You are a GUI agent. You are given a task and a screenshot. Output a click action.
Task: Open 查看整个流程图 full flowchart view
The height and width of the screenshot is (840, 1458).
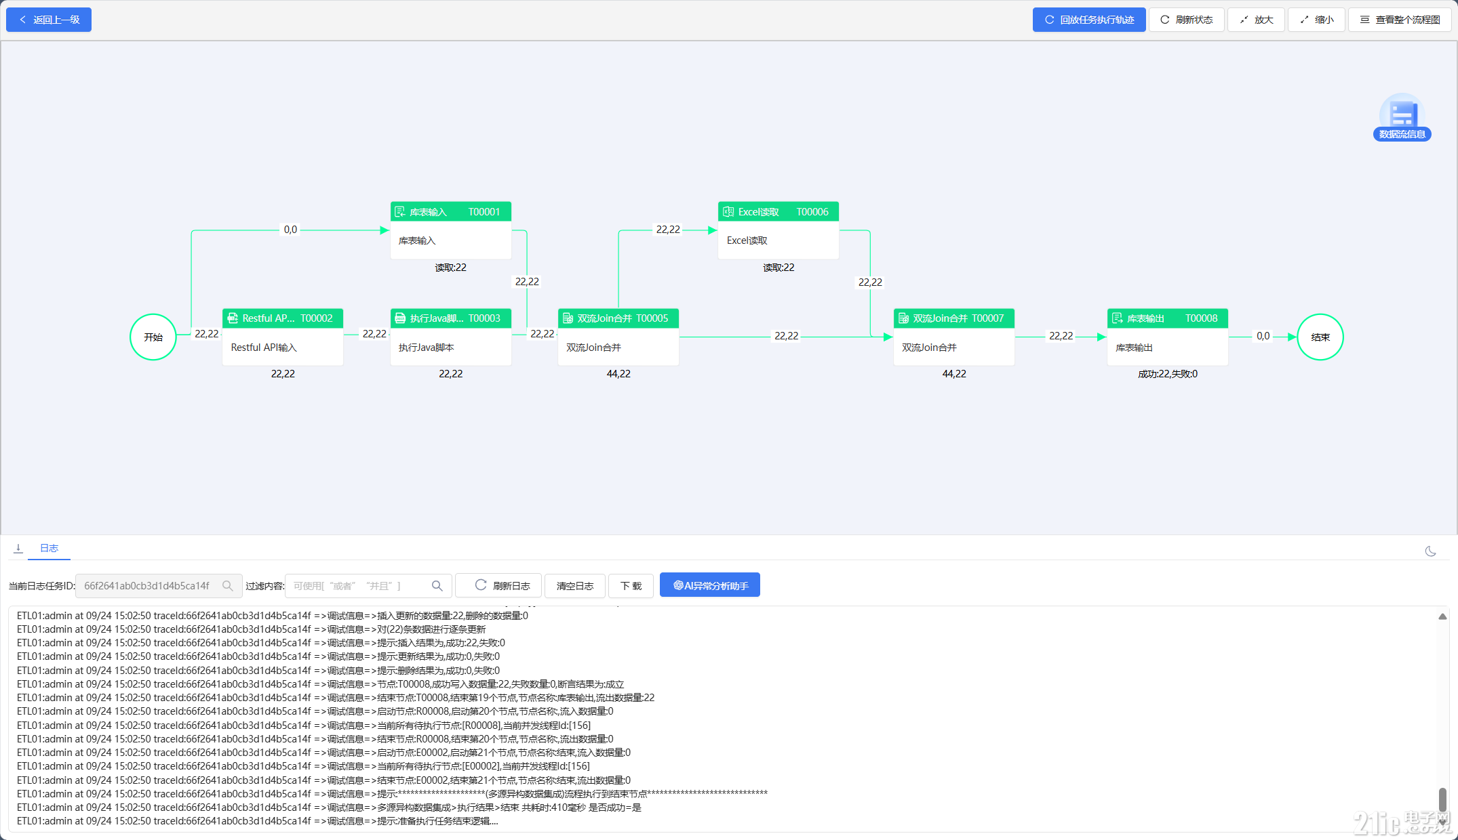coord(1400,20)
